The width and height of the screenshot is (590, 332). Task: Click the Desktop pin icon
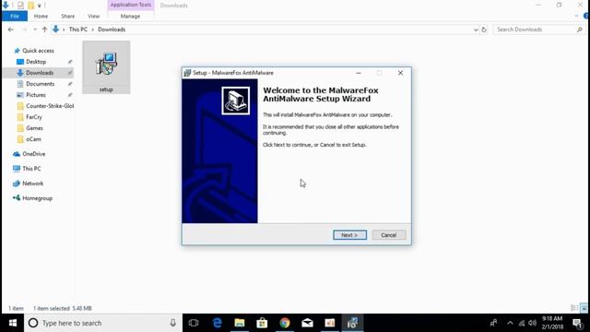point(70,62)
